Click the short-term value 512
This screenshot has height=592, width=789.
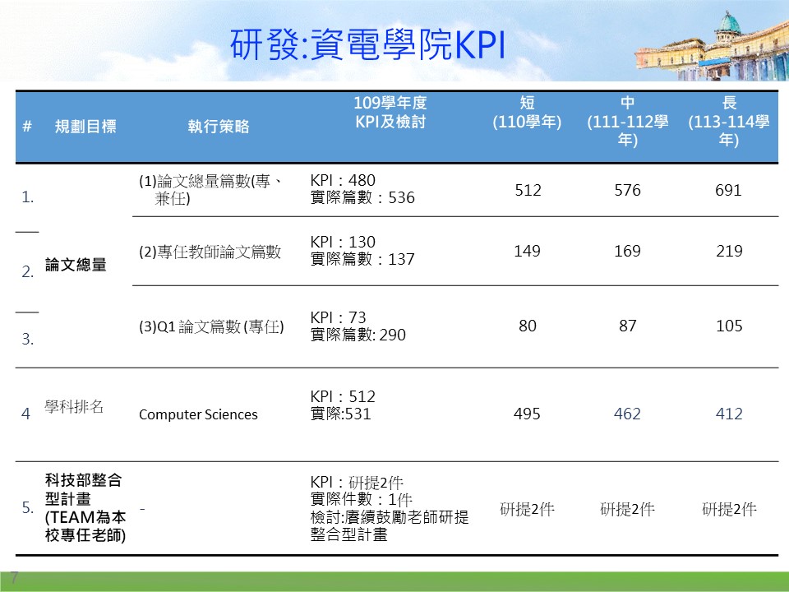(x=528, y=190)
